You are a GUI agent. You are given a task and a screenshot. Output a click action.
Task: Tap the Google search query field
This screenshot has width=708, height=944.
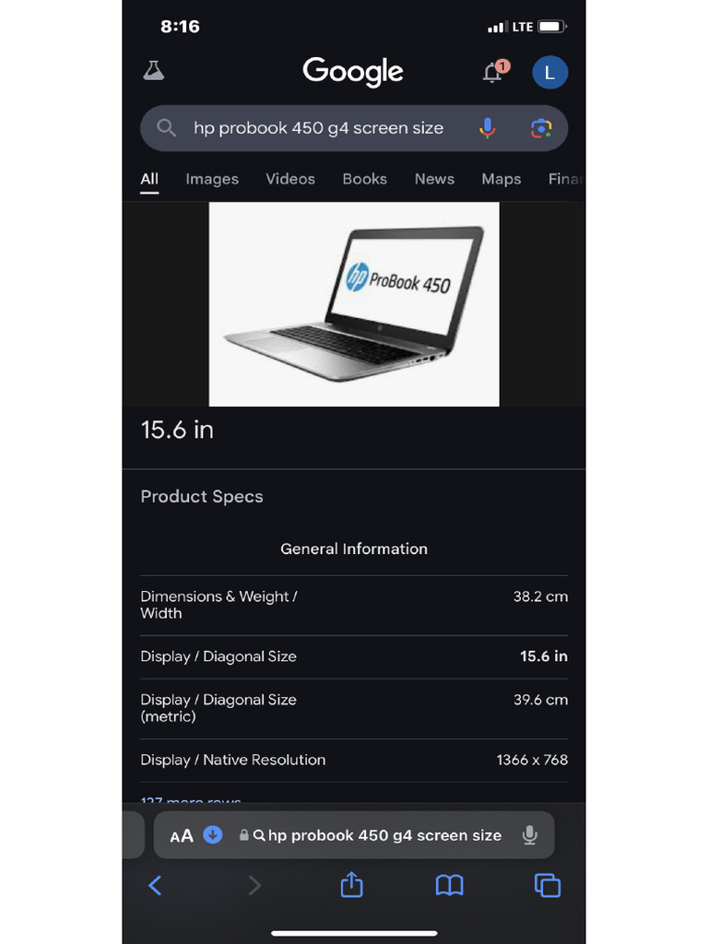(x=318, y=127)
